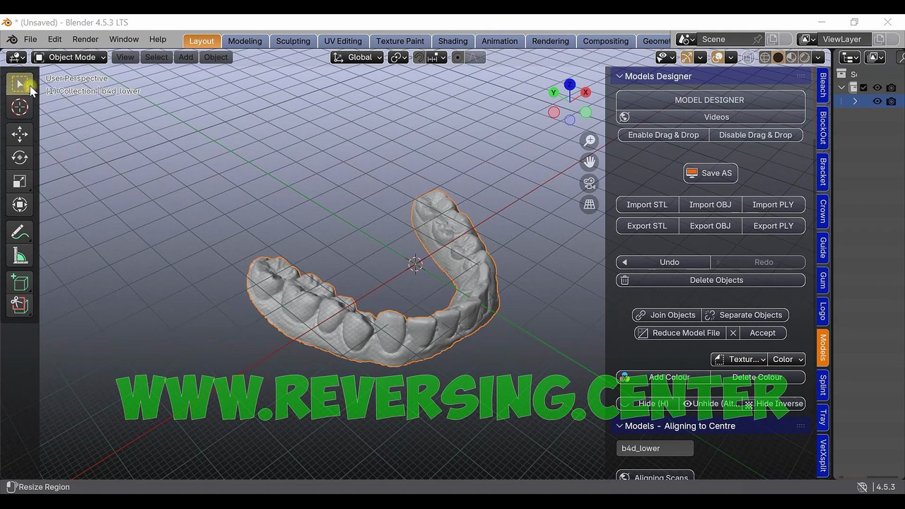905x509 pixels.
Task: Open the Crown sidebar tab
Action: (823, 211)
